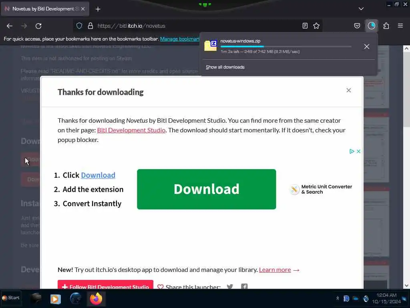Open the dark box taskbar application
The height and width of the screenshot is (308, 410).
36,298
